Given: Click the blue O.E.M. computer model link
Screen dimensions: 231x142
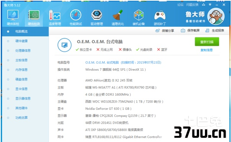Looking at the screenshot, I should pyautogui.click(x=123, y=62).
